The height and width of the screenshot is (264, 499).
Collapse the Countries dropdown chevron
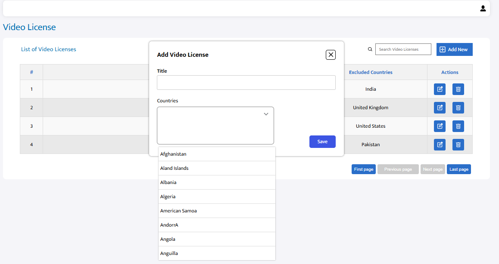[266, 114]
